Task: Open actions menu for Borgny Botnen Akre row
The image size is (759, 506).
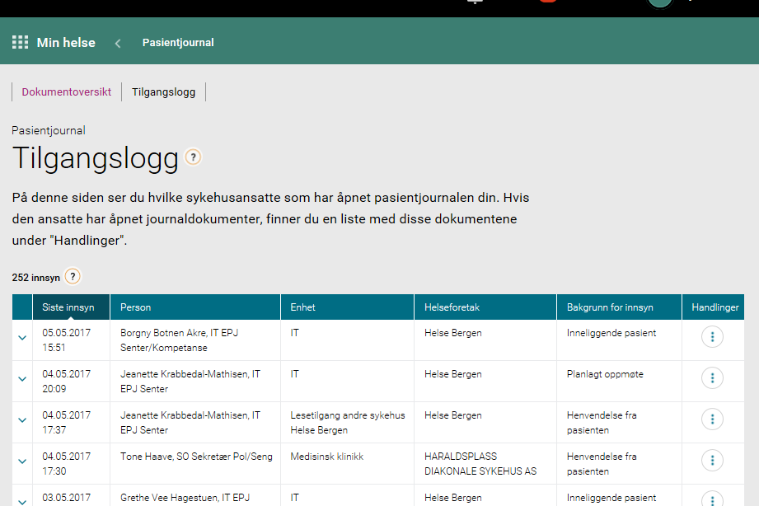Action: pos(712,337)
